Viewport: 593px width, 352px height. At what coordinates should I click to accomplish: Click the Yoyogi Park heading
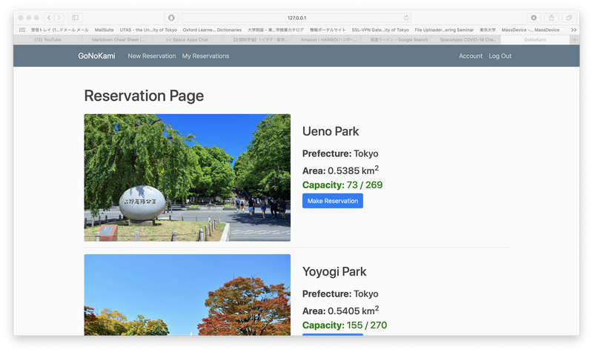click(334, 271)
